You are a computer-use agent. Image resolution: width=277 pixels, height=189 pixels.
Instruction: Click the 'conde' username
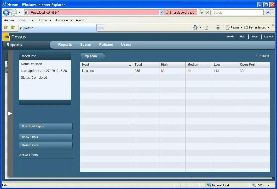(x=230, y=37)
